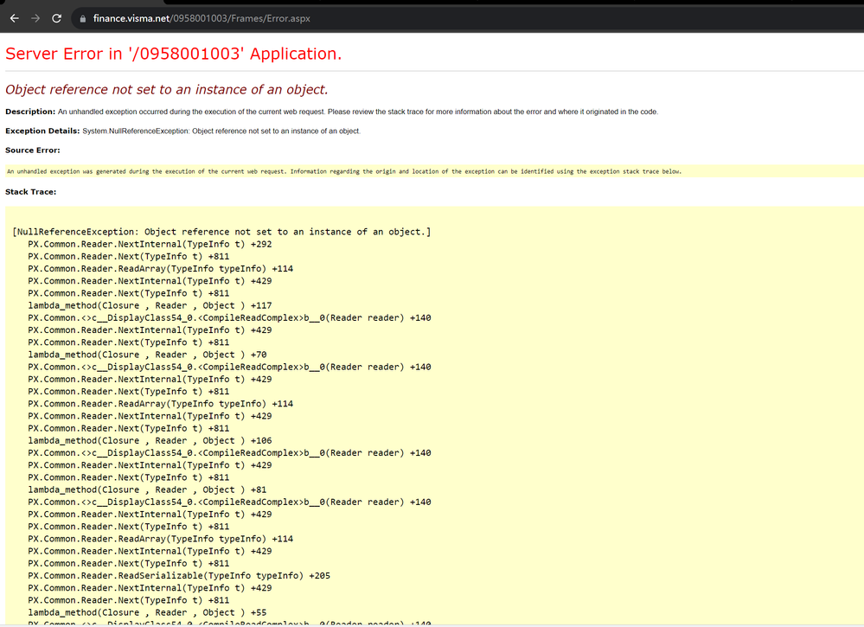Click the 'NextInternal(TypeInfo t) +292' stack line

point(150,244)
